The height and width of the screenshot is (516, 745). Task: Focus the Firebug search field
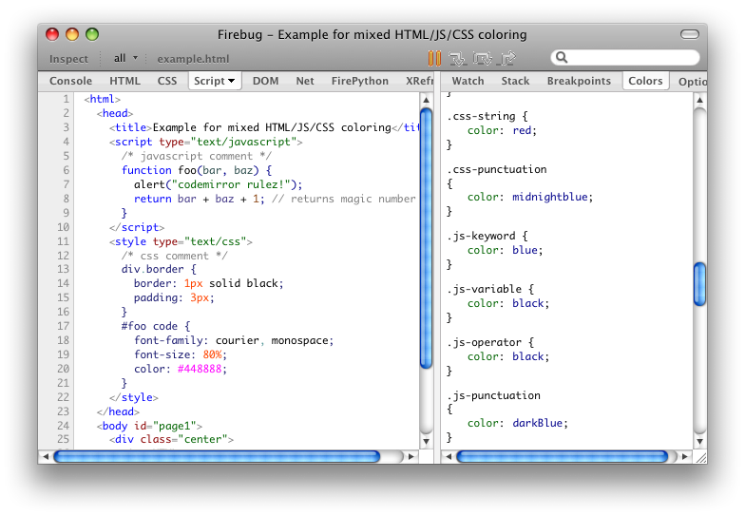(x=625, y=57)
